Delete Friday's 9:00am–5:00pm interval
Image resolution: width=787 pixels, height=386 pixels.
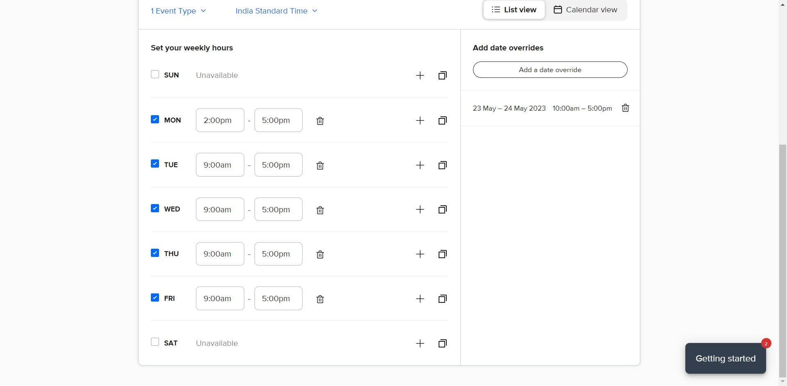point(320,299)
